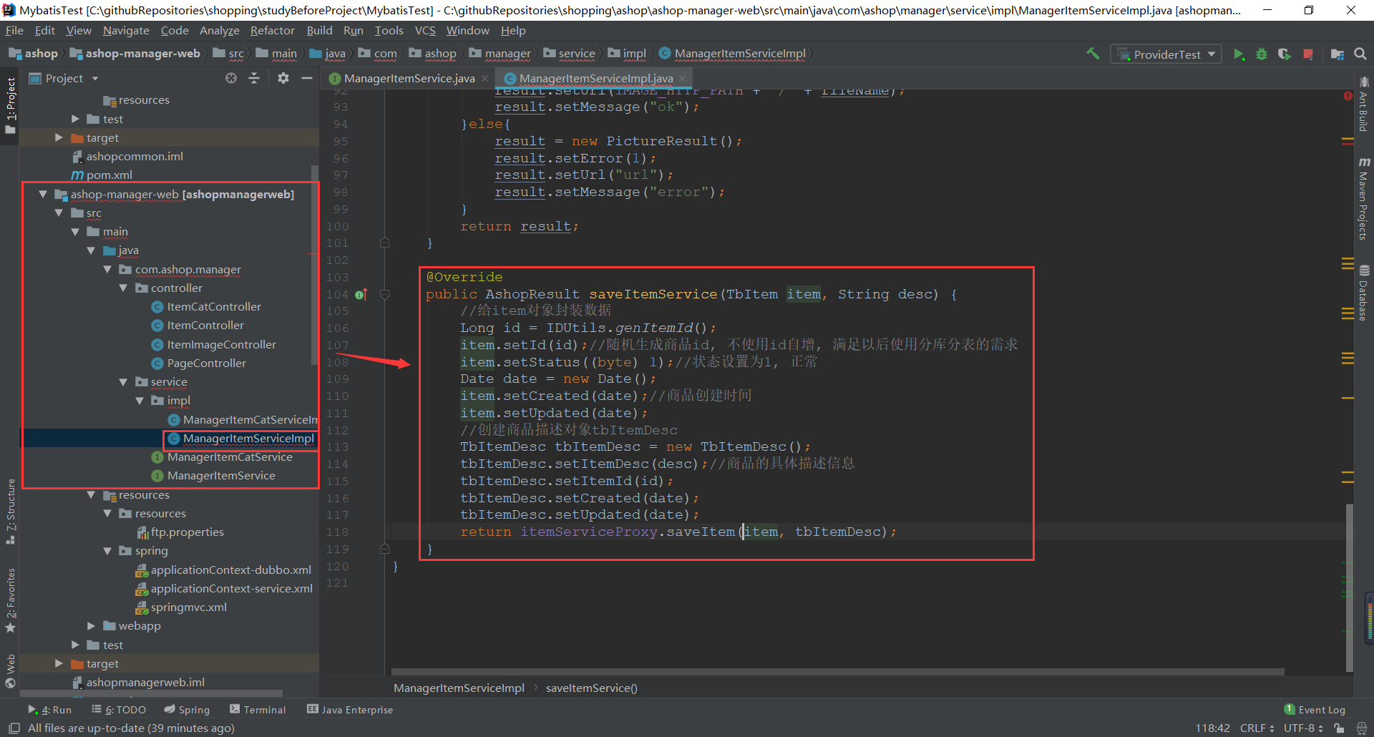Open the Refactor menu
This screenshot has width=1374, height=737.
click(272, 31)
